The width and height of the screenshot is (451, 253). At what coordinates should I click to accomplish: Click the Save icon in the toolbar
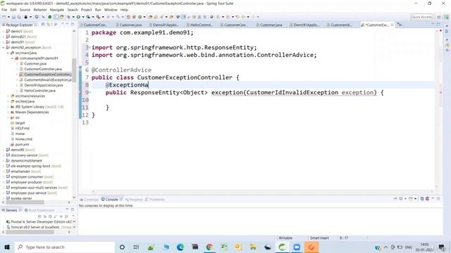[x=13, y=17]
